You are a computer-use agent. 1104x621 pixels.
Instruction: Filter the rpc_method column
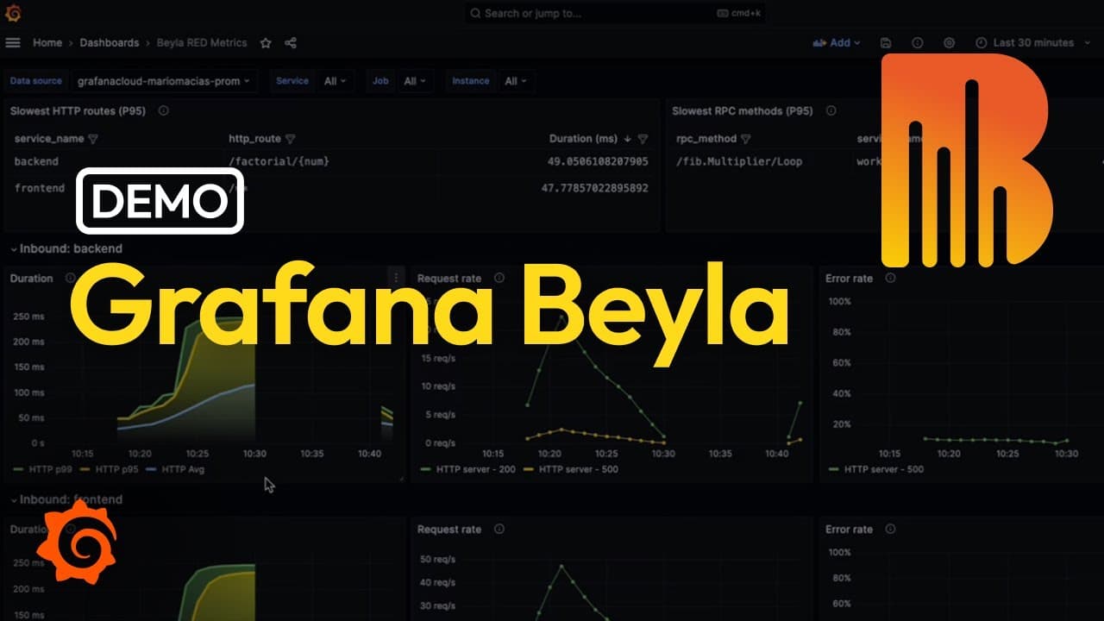pos(746,139)
